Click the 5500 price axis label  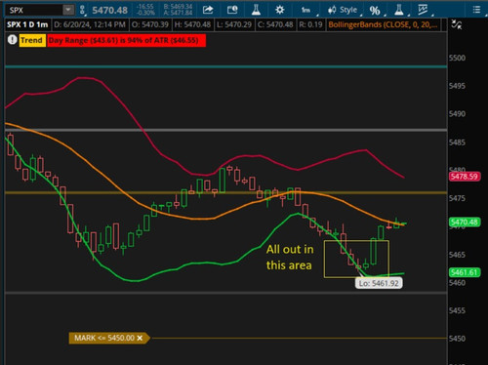[457, 58]
